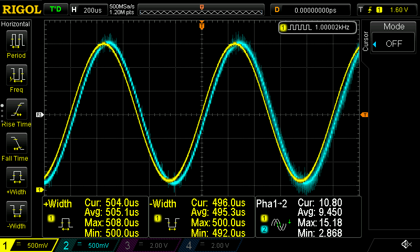Expand the side menu page dots

point(3,111)
